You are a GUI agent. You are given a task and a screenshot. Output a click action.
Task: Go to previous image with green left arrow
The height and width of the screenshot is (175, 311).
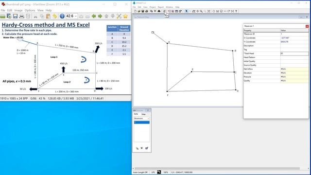point(94,16)
